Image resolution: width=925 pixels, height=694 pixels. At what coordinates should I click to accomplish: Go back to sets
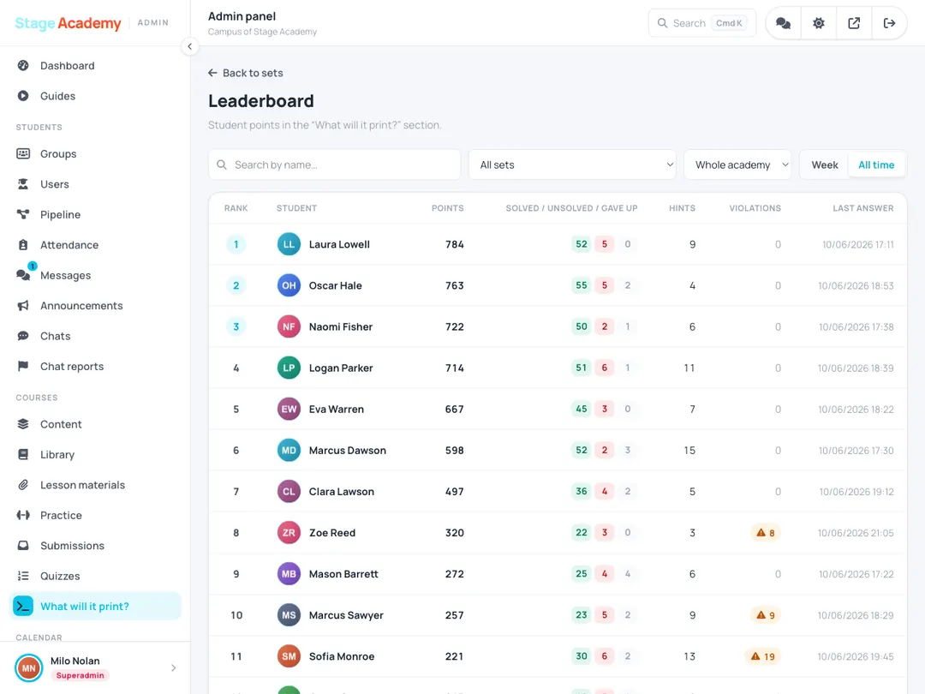(x=246, y=73)
